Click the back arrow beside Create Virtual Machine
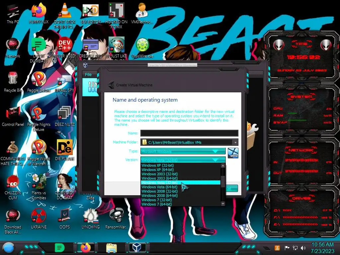 [x=111, y=85]
